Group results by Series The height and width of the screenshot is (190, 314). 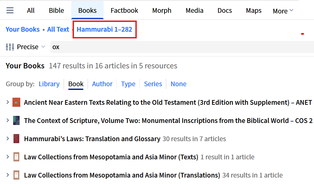pos(153,84)
